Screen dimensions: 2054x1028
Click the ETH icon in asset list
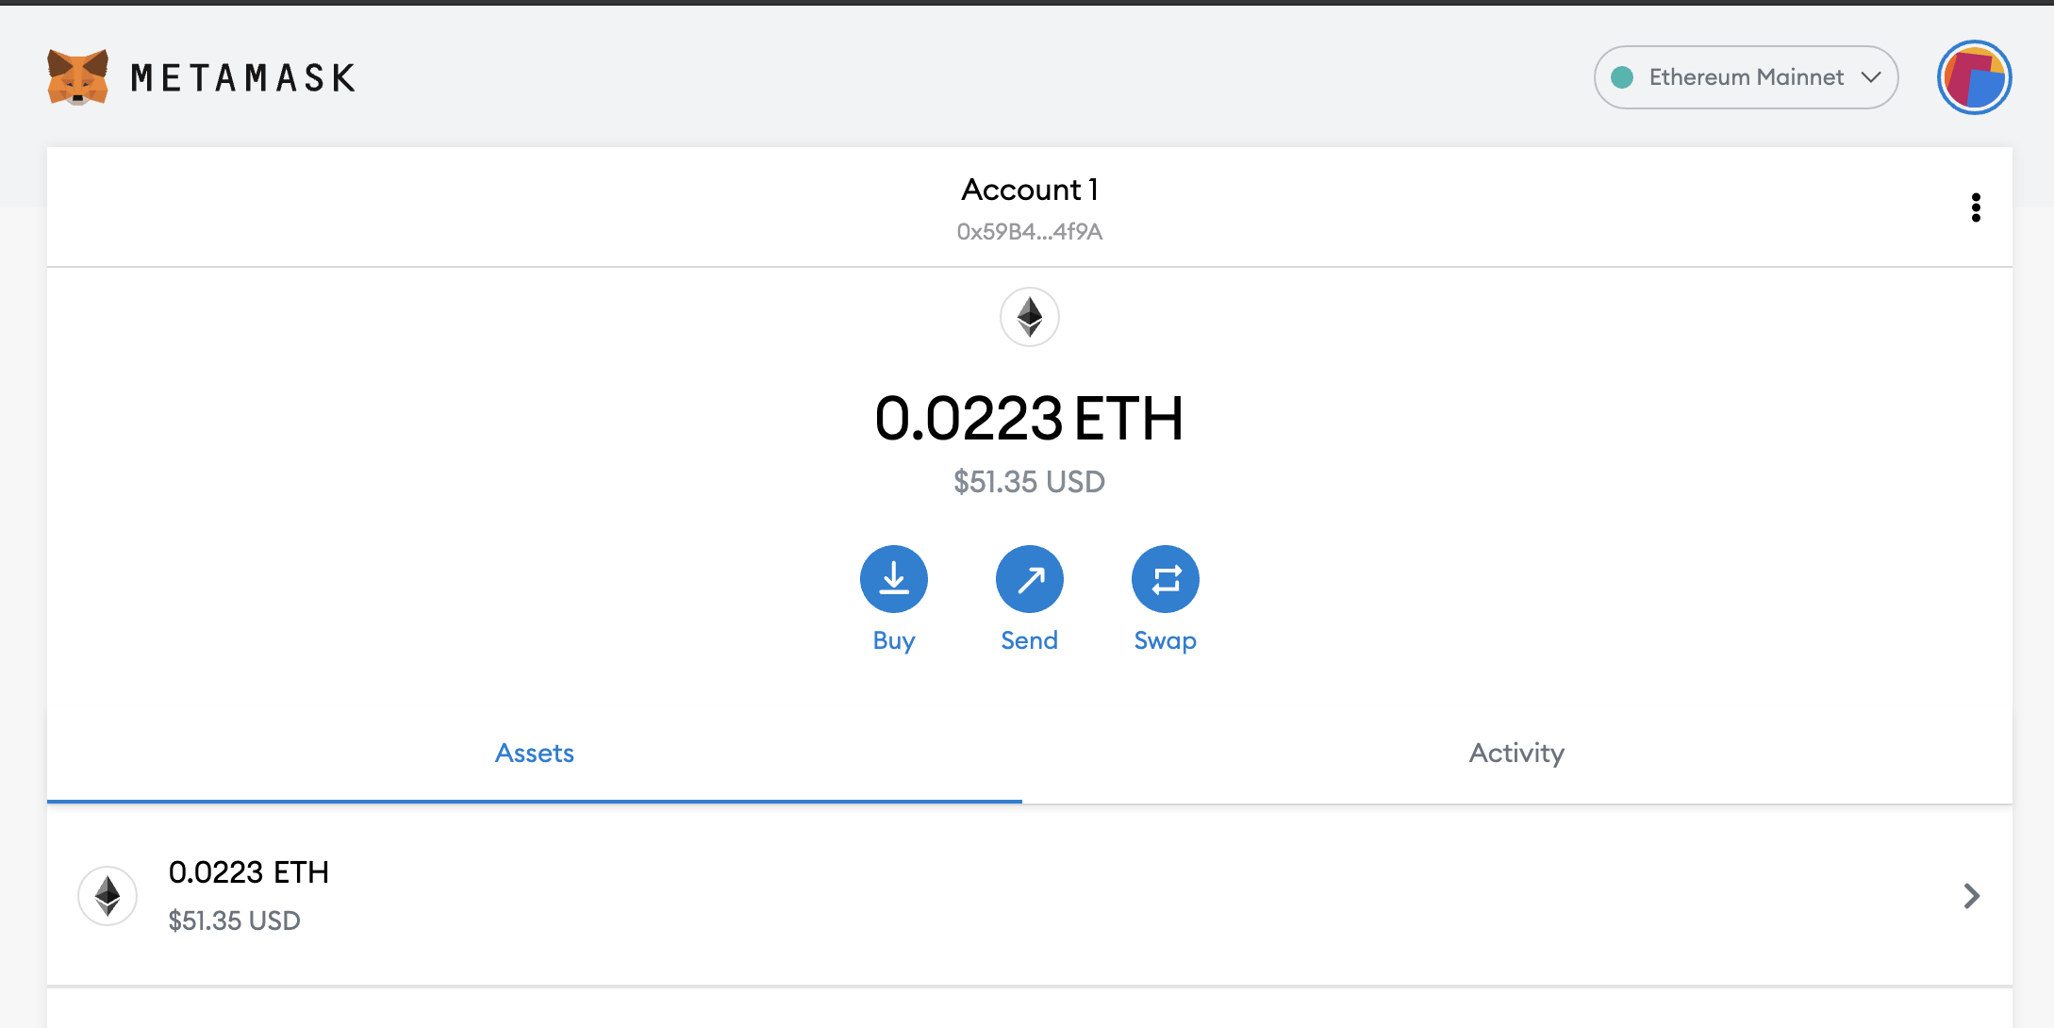coord(108,895)
